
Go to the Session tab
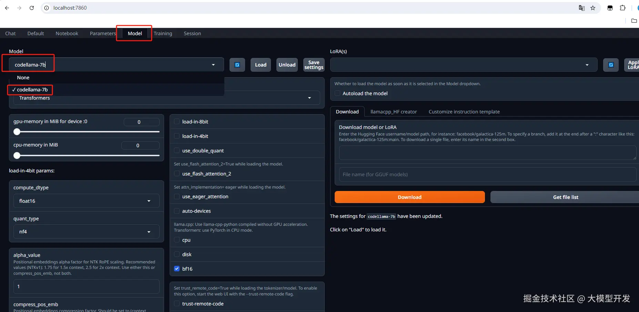[x=192, y=33]
